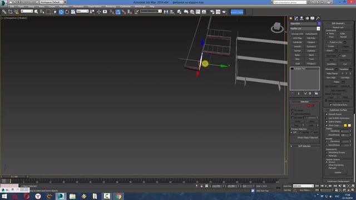
Task: Select When Rendering update option
Action: [x=327, y=165]
